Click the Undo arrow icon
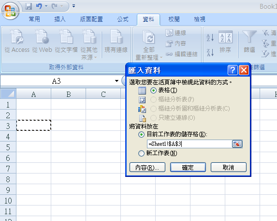 click(39, 6)
